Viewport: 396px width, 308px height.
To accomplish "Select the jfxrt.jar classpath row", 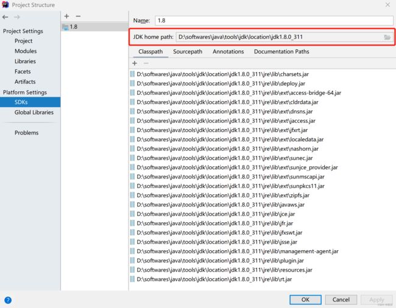I will (262, 130).
